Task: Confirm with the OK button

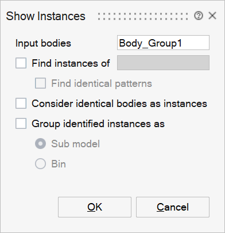Action: coord(95,207)
